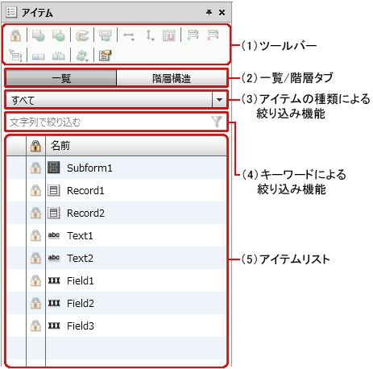Click the lock icon in the toolbar

point(15,35)
